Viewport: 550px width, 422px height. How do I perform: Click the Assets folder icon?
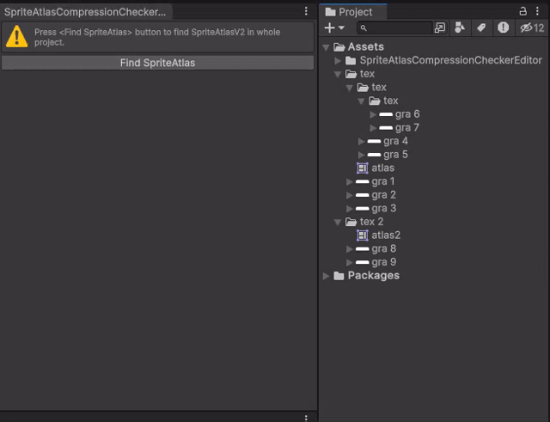click(339, 46)
